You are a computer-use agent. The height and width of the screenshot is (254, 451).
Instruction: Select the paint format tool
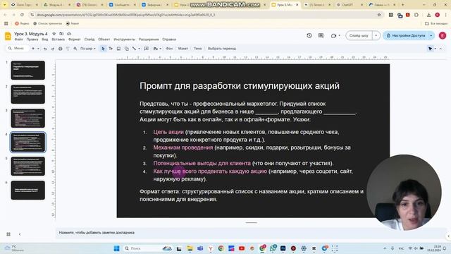point(68,49)
